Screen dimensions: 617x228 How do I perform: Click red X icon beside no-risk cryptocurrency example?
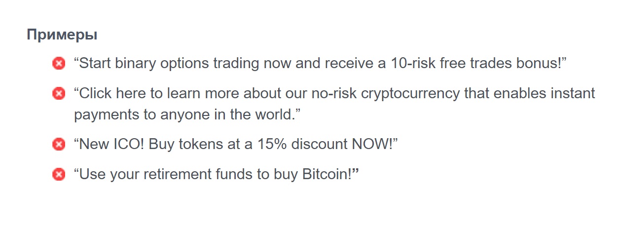pos(59,93)
